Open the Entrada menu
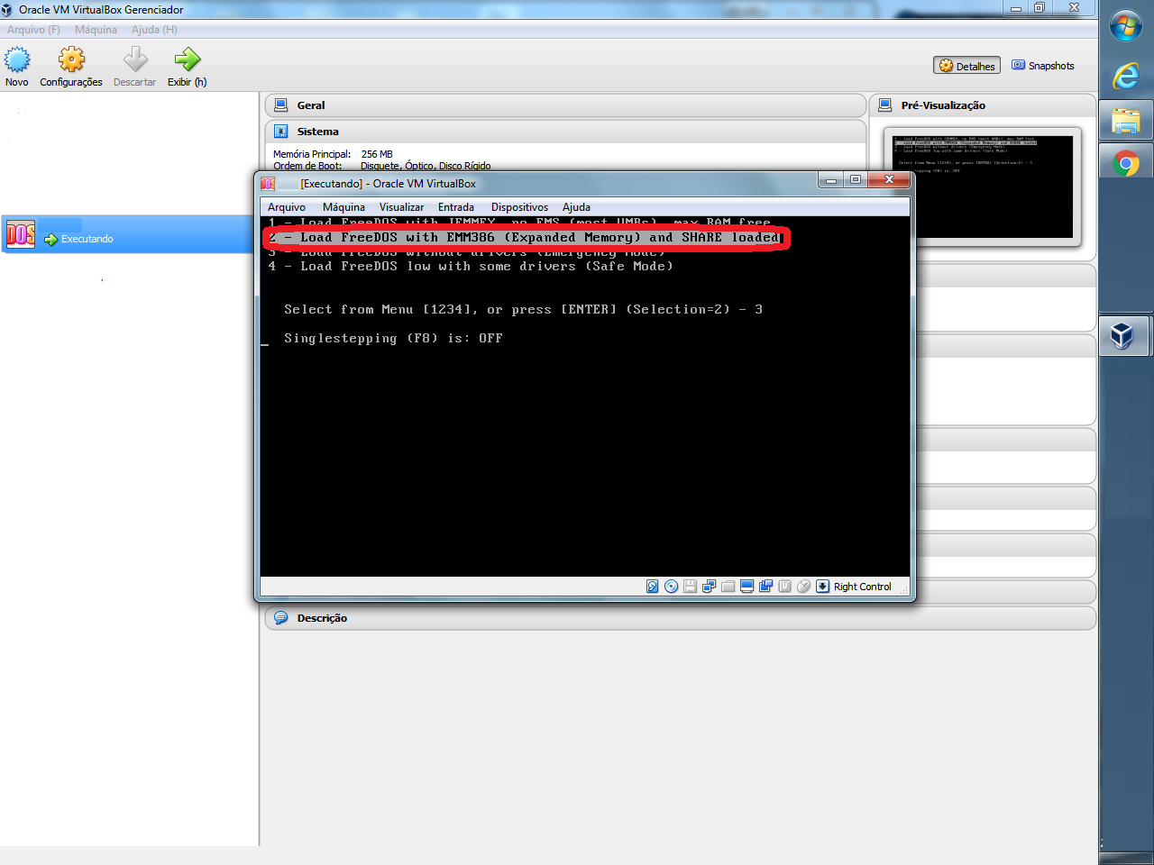The width and height of the screenshot is (1154, 865). [x=456, y=207]
